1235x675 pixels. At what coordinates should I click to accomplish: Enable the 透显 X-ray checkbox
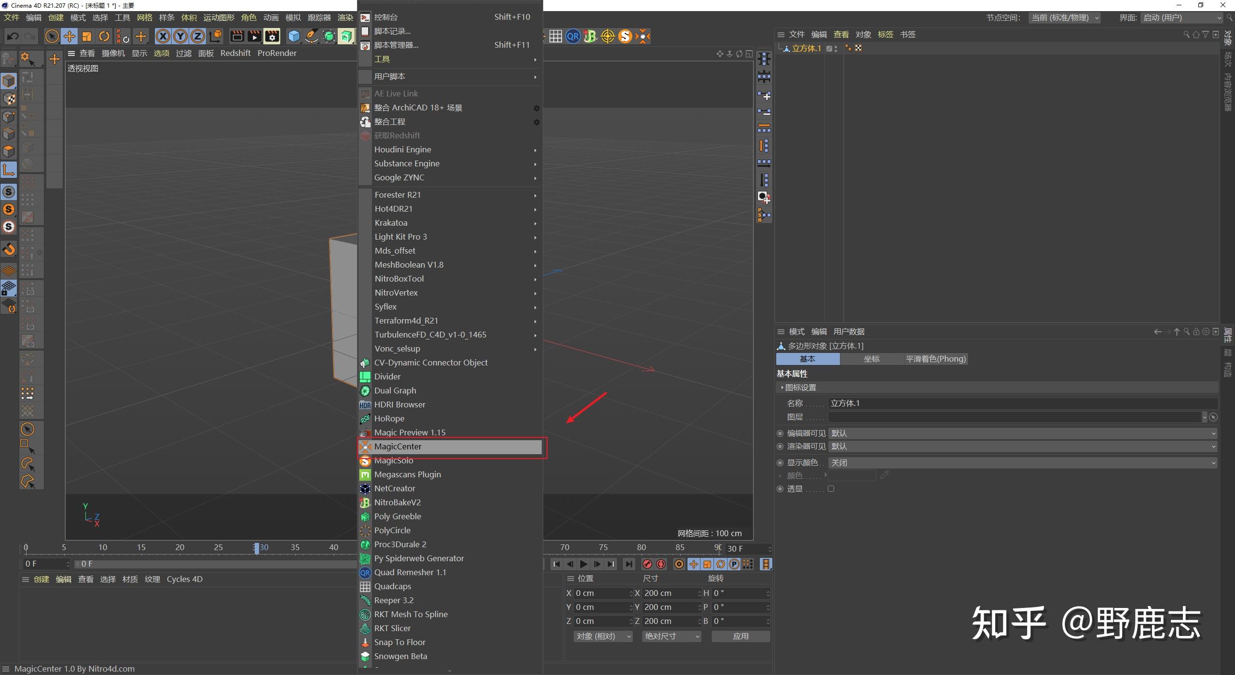click(831, 488)
